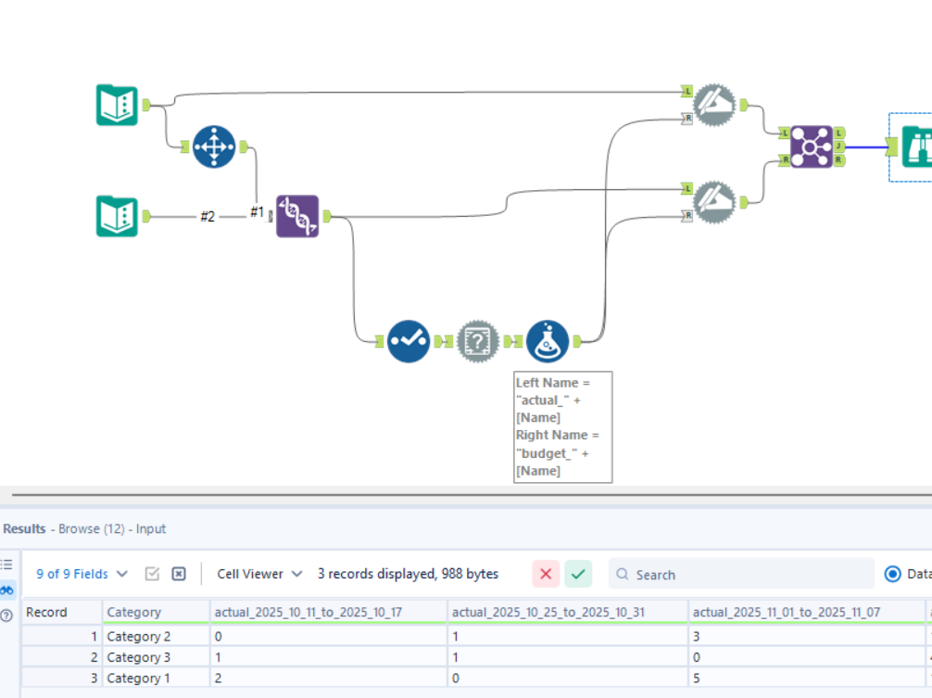Click the lower Dynamic Rename gear tool
Image resolution: width=932 pixels, height=698 pixels.
(712, 201)
